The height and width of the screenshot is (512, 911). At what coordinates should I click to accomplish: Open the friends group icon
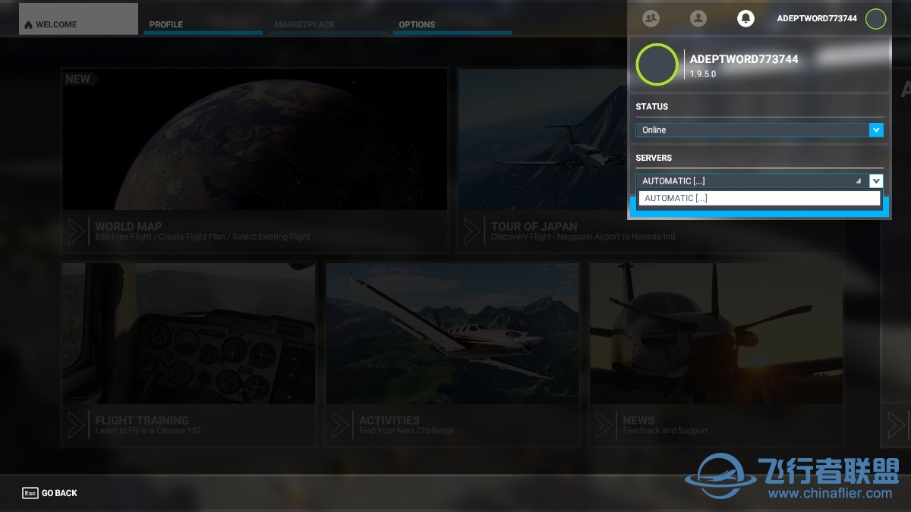pos(651,18)
